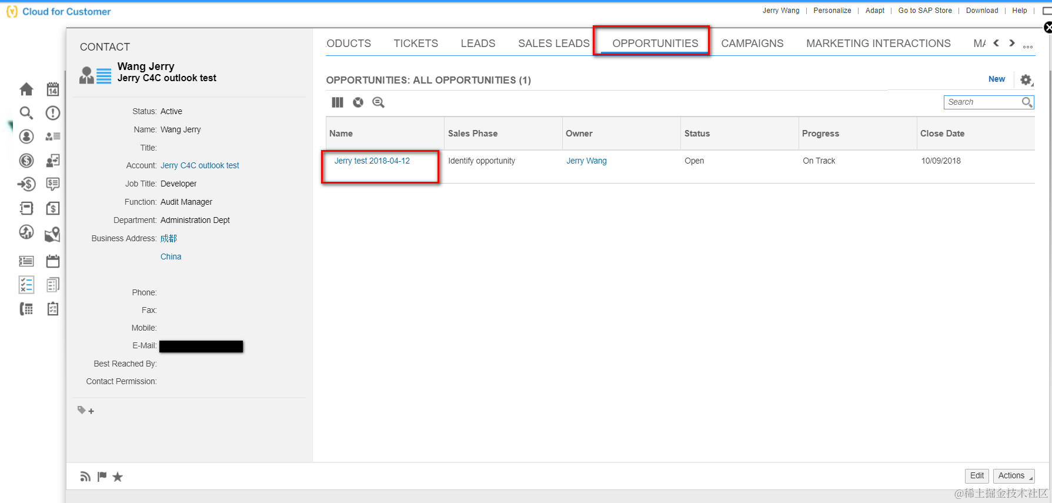Open the calendar icon showing 14
This screenshot has height=503, width=1052.
pyautogui.click(x=53, y=89)
